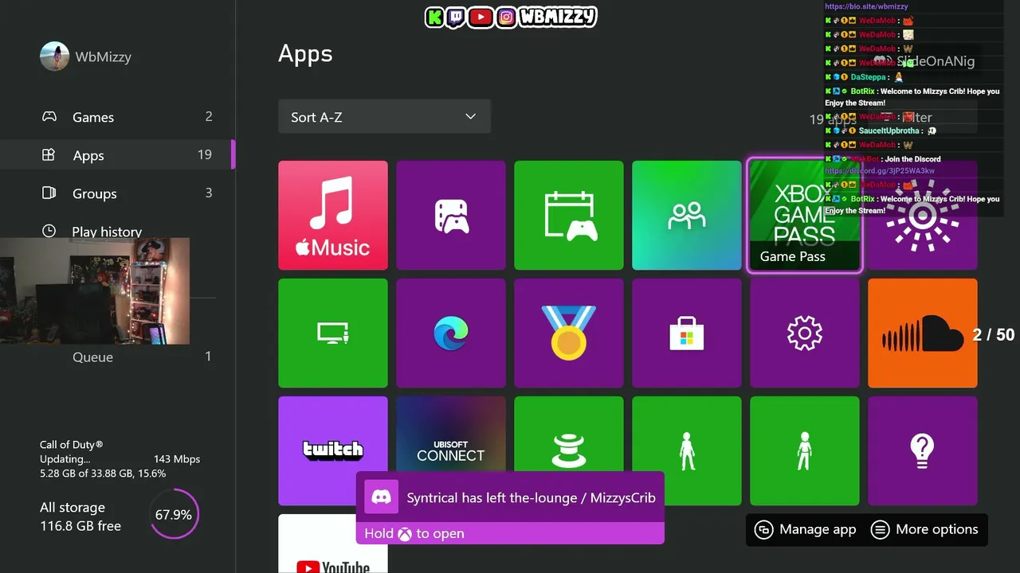Click the Apps page heading
Image resolution: width=1020 pixels, height=573 pixels.
coord(305,54)
